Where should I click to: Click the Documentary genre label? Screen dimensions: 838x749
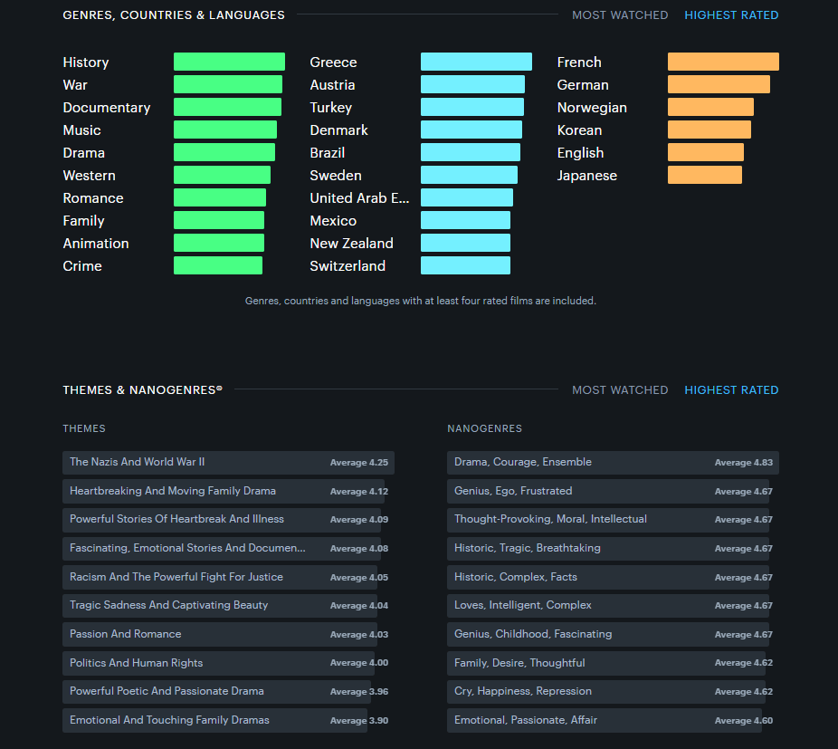pos(107,108)
